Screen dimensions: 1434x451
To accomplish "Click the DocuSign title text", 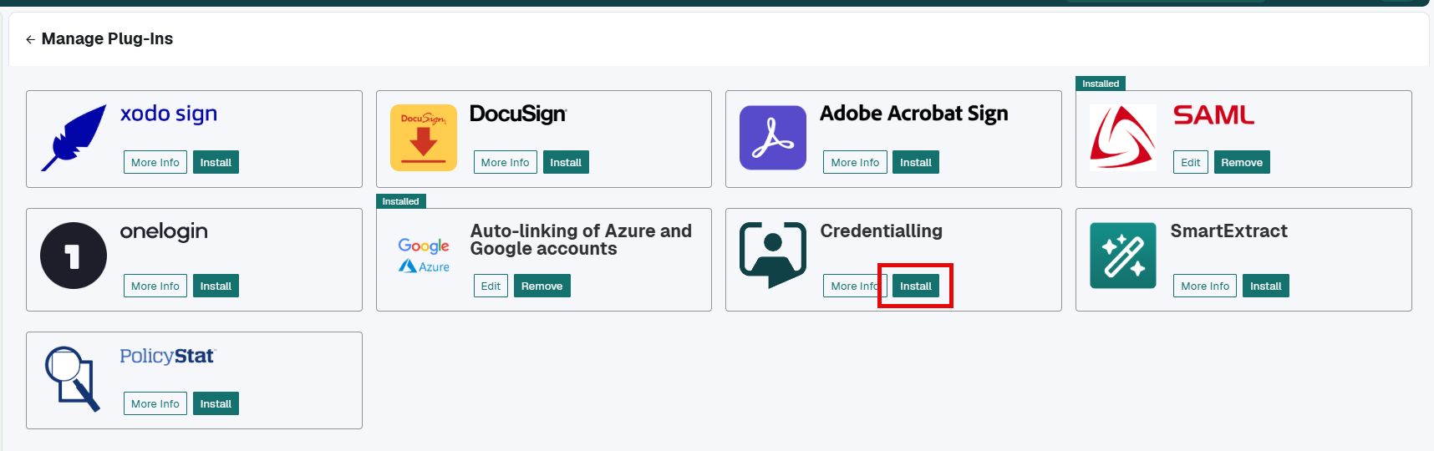I will (518, 114).
